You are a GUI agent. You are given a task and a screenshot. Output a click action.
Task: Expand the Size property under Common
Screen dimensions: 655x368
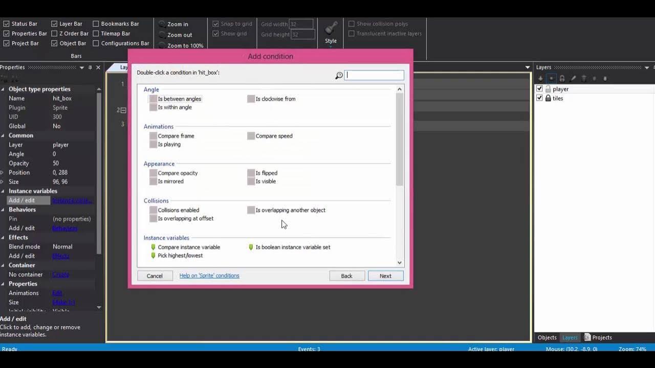3,181
